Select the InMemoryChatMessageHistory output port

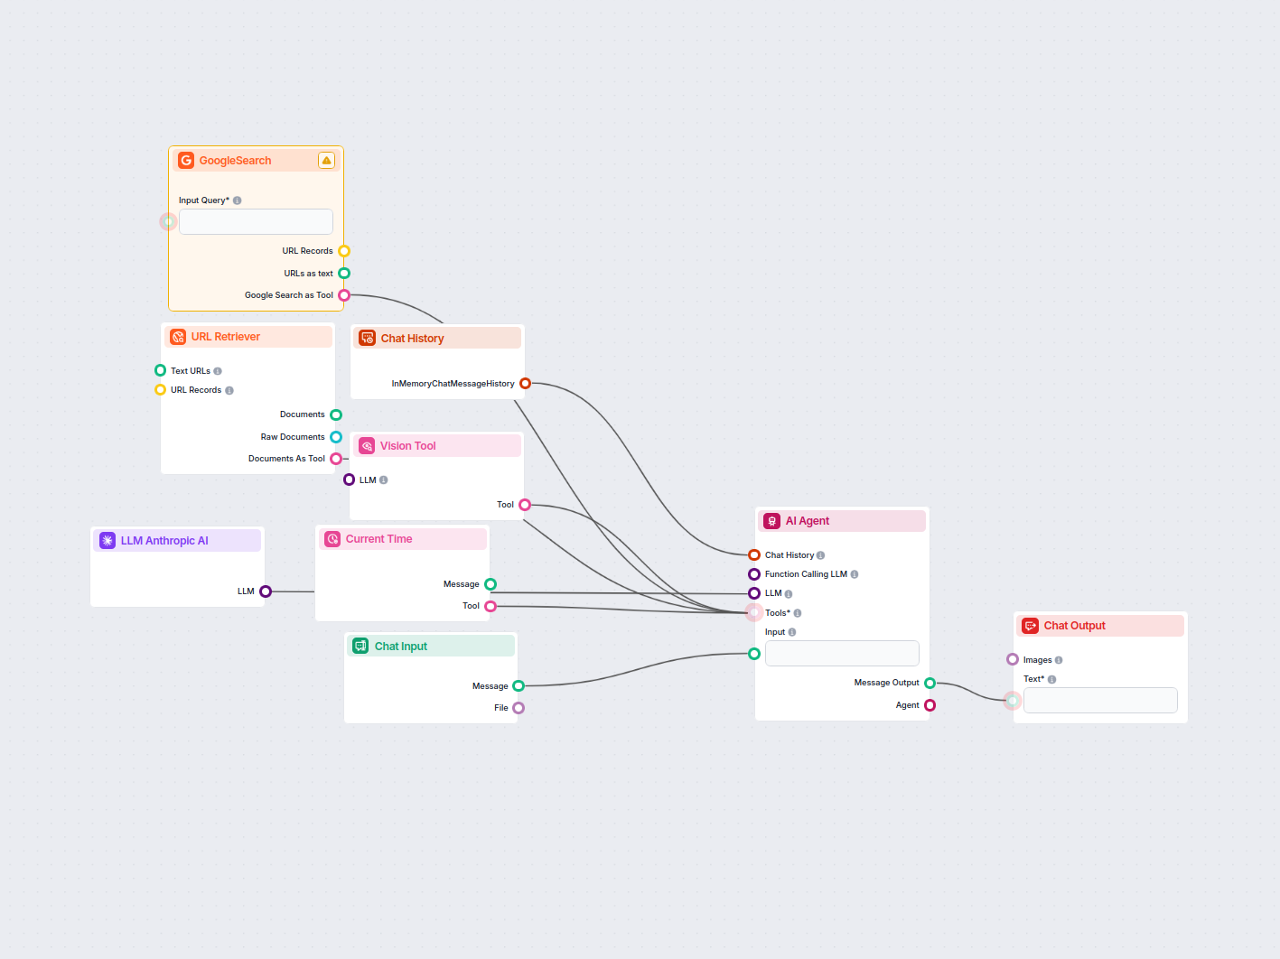tap(526, 383)
